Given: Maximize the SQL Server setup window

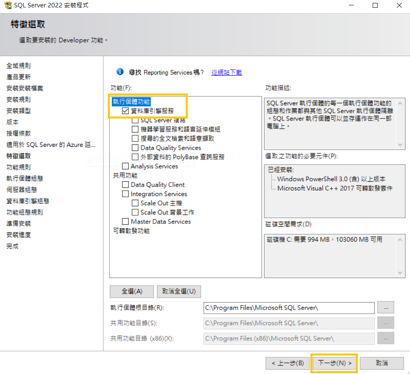Looking at the screenshot, I should pos(375,5).
